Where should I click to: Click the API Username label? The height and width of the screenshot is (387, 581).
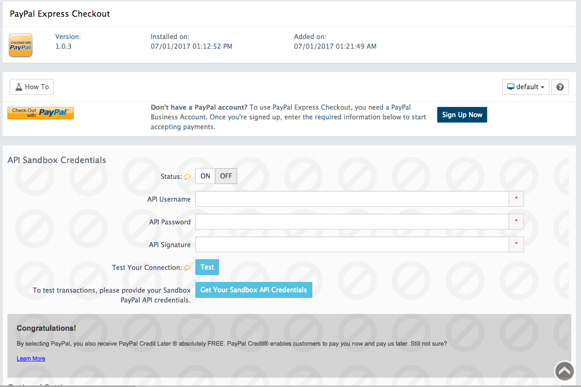[169, 199]
